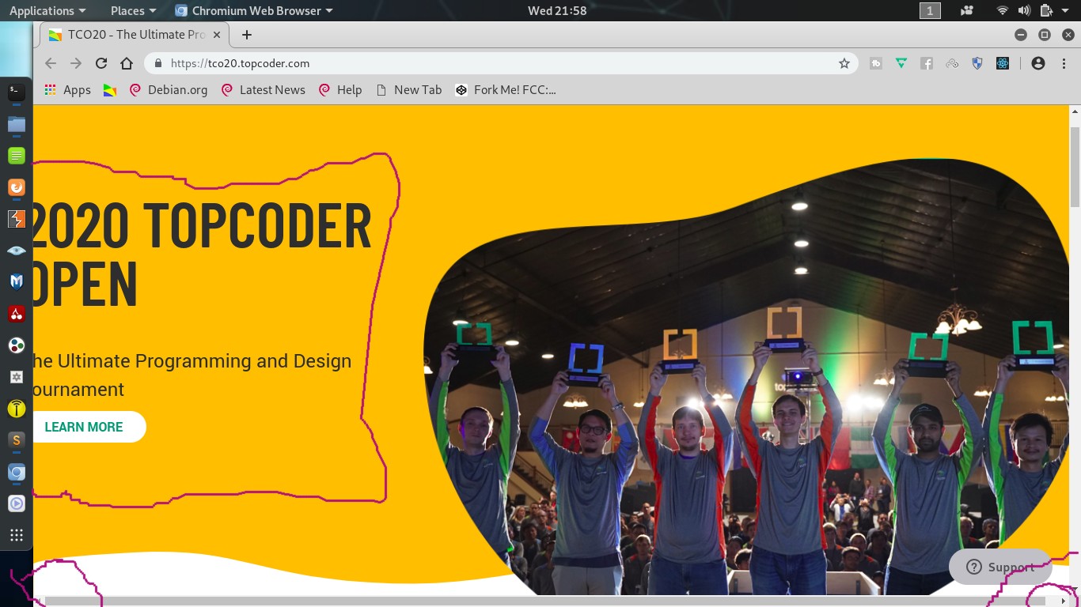Open the Help bookmark

click(x=339, y=90)
